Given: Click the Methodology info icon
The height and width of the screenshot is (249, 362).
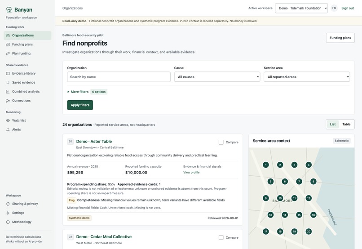Looking at the screenshot, I should (8, 222).
